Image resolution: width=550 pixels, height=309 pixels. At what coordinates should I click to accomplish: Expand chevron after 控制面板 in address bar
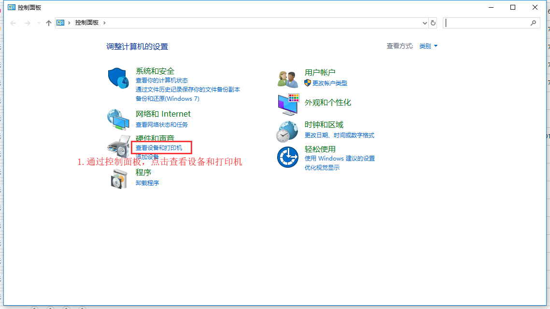104,23
